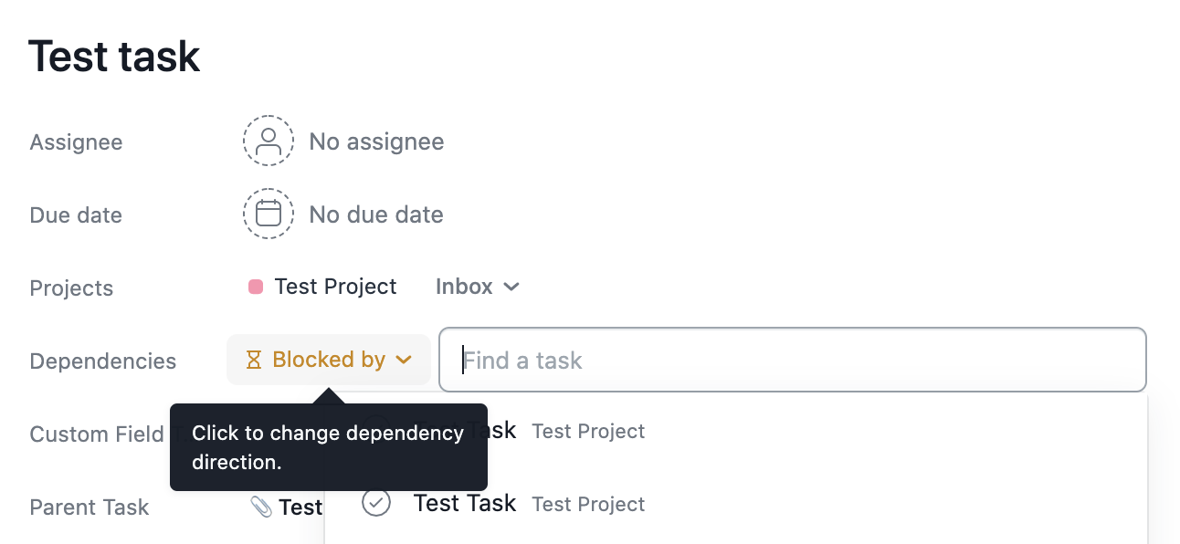This screenshot has width=1180, height=544.
Task: Click the "Blocked by" dependency direction label
Action: coord(329,361)
